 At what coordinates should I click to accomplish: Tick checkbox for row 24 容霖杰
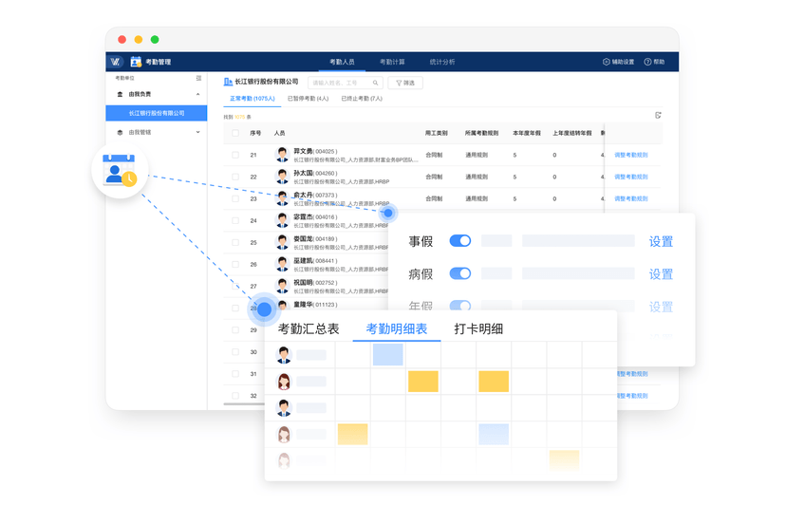(x=235, y=220)
